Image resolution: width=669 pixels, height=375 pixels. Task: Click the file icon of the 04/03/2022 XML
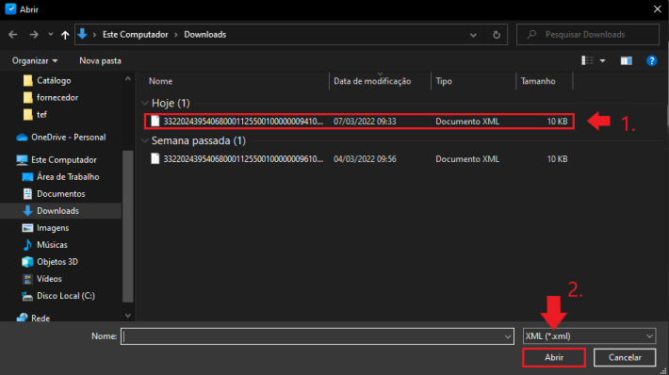[x=155, y=158]
